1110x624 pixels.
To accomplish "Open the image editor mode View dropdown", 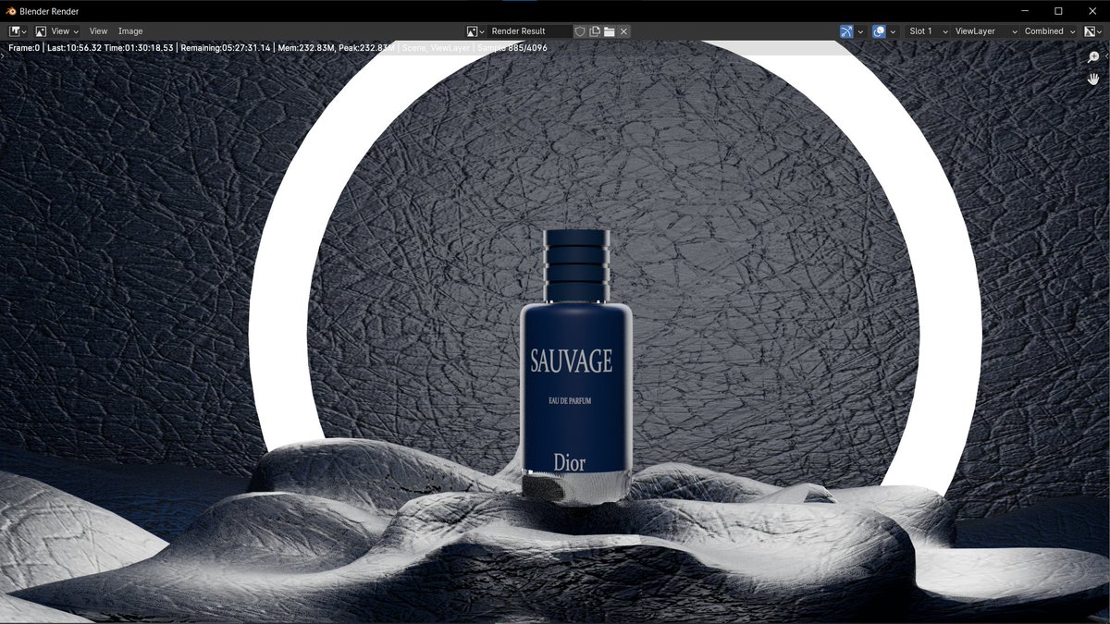I will pos(57,31).
